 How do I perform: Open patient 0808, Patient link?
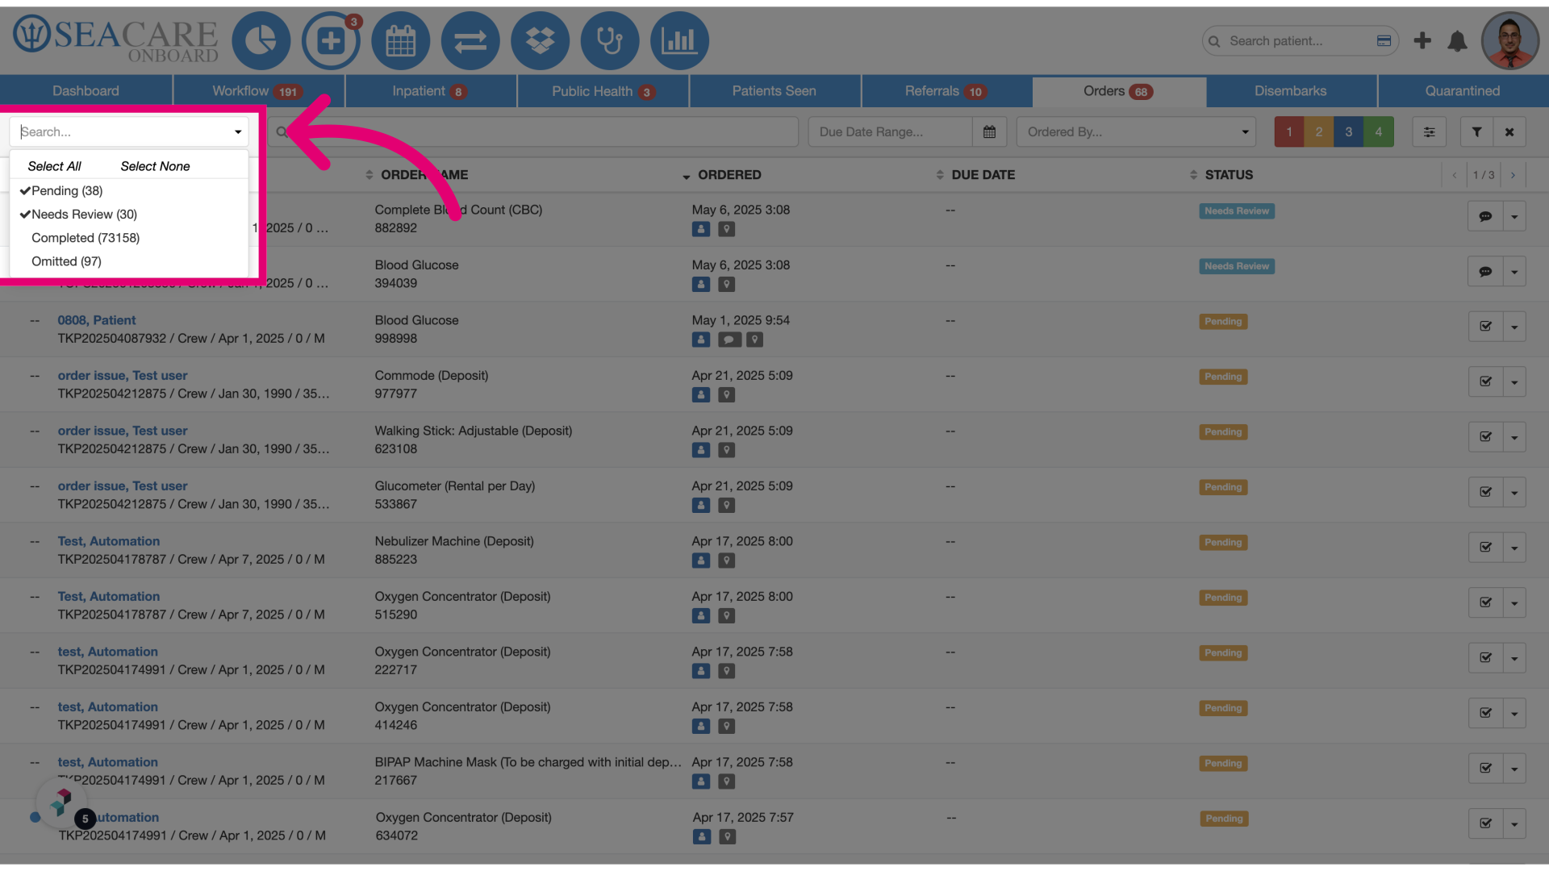click(x=97, y=320)
